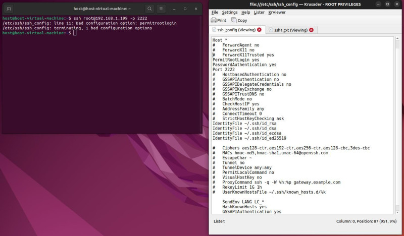Click the vertical scrollbar thumb in viewer
The image size is (404, 236).
coord(397,44)
